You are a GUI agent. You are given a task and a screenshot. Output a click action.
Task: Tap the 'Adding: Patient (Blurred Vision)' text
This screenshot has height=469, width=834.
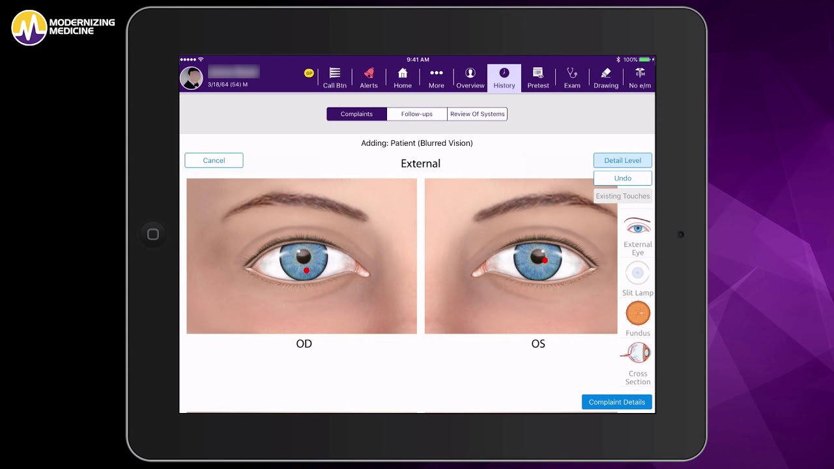pos(417,143)
